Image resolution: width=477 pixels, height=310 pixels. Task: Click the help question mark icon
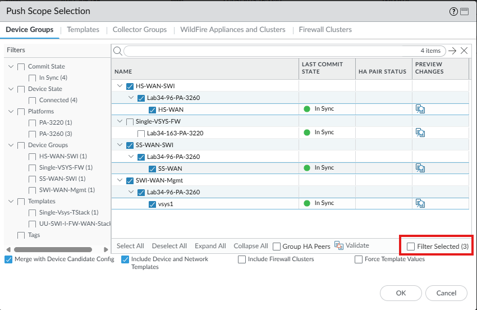(453, 11)
